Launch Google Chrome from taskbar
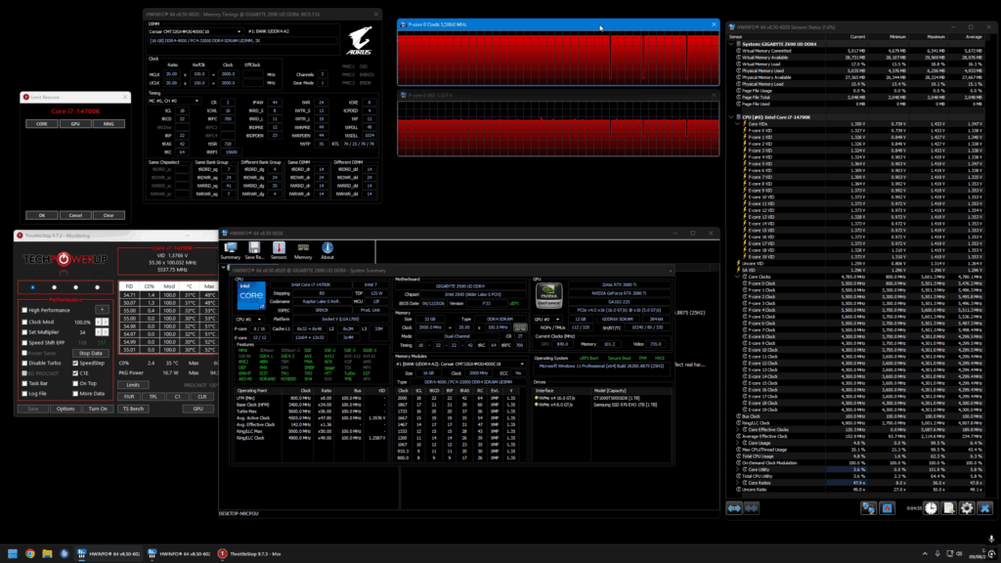Screen dimensions: 1001x563 (30, 553)
